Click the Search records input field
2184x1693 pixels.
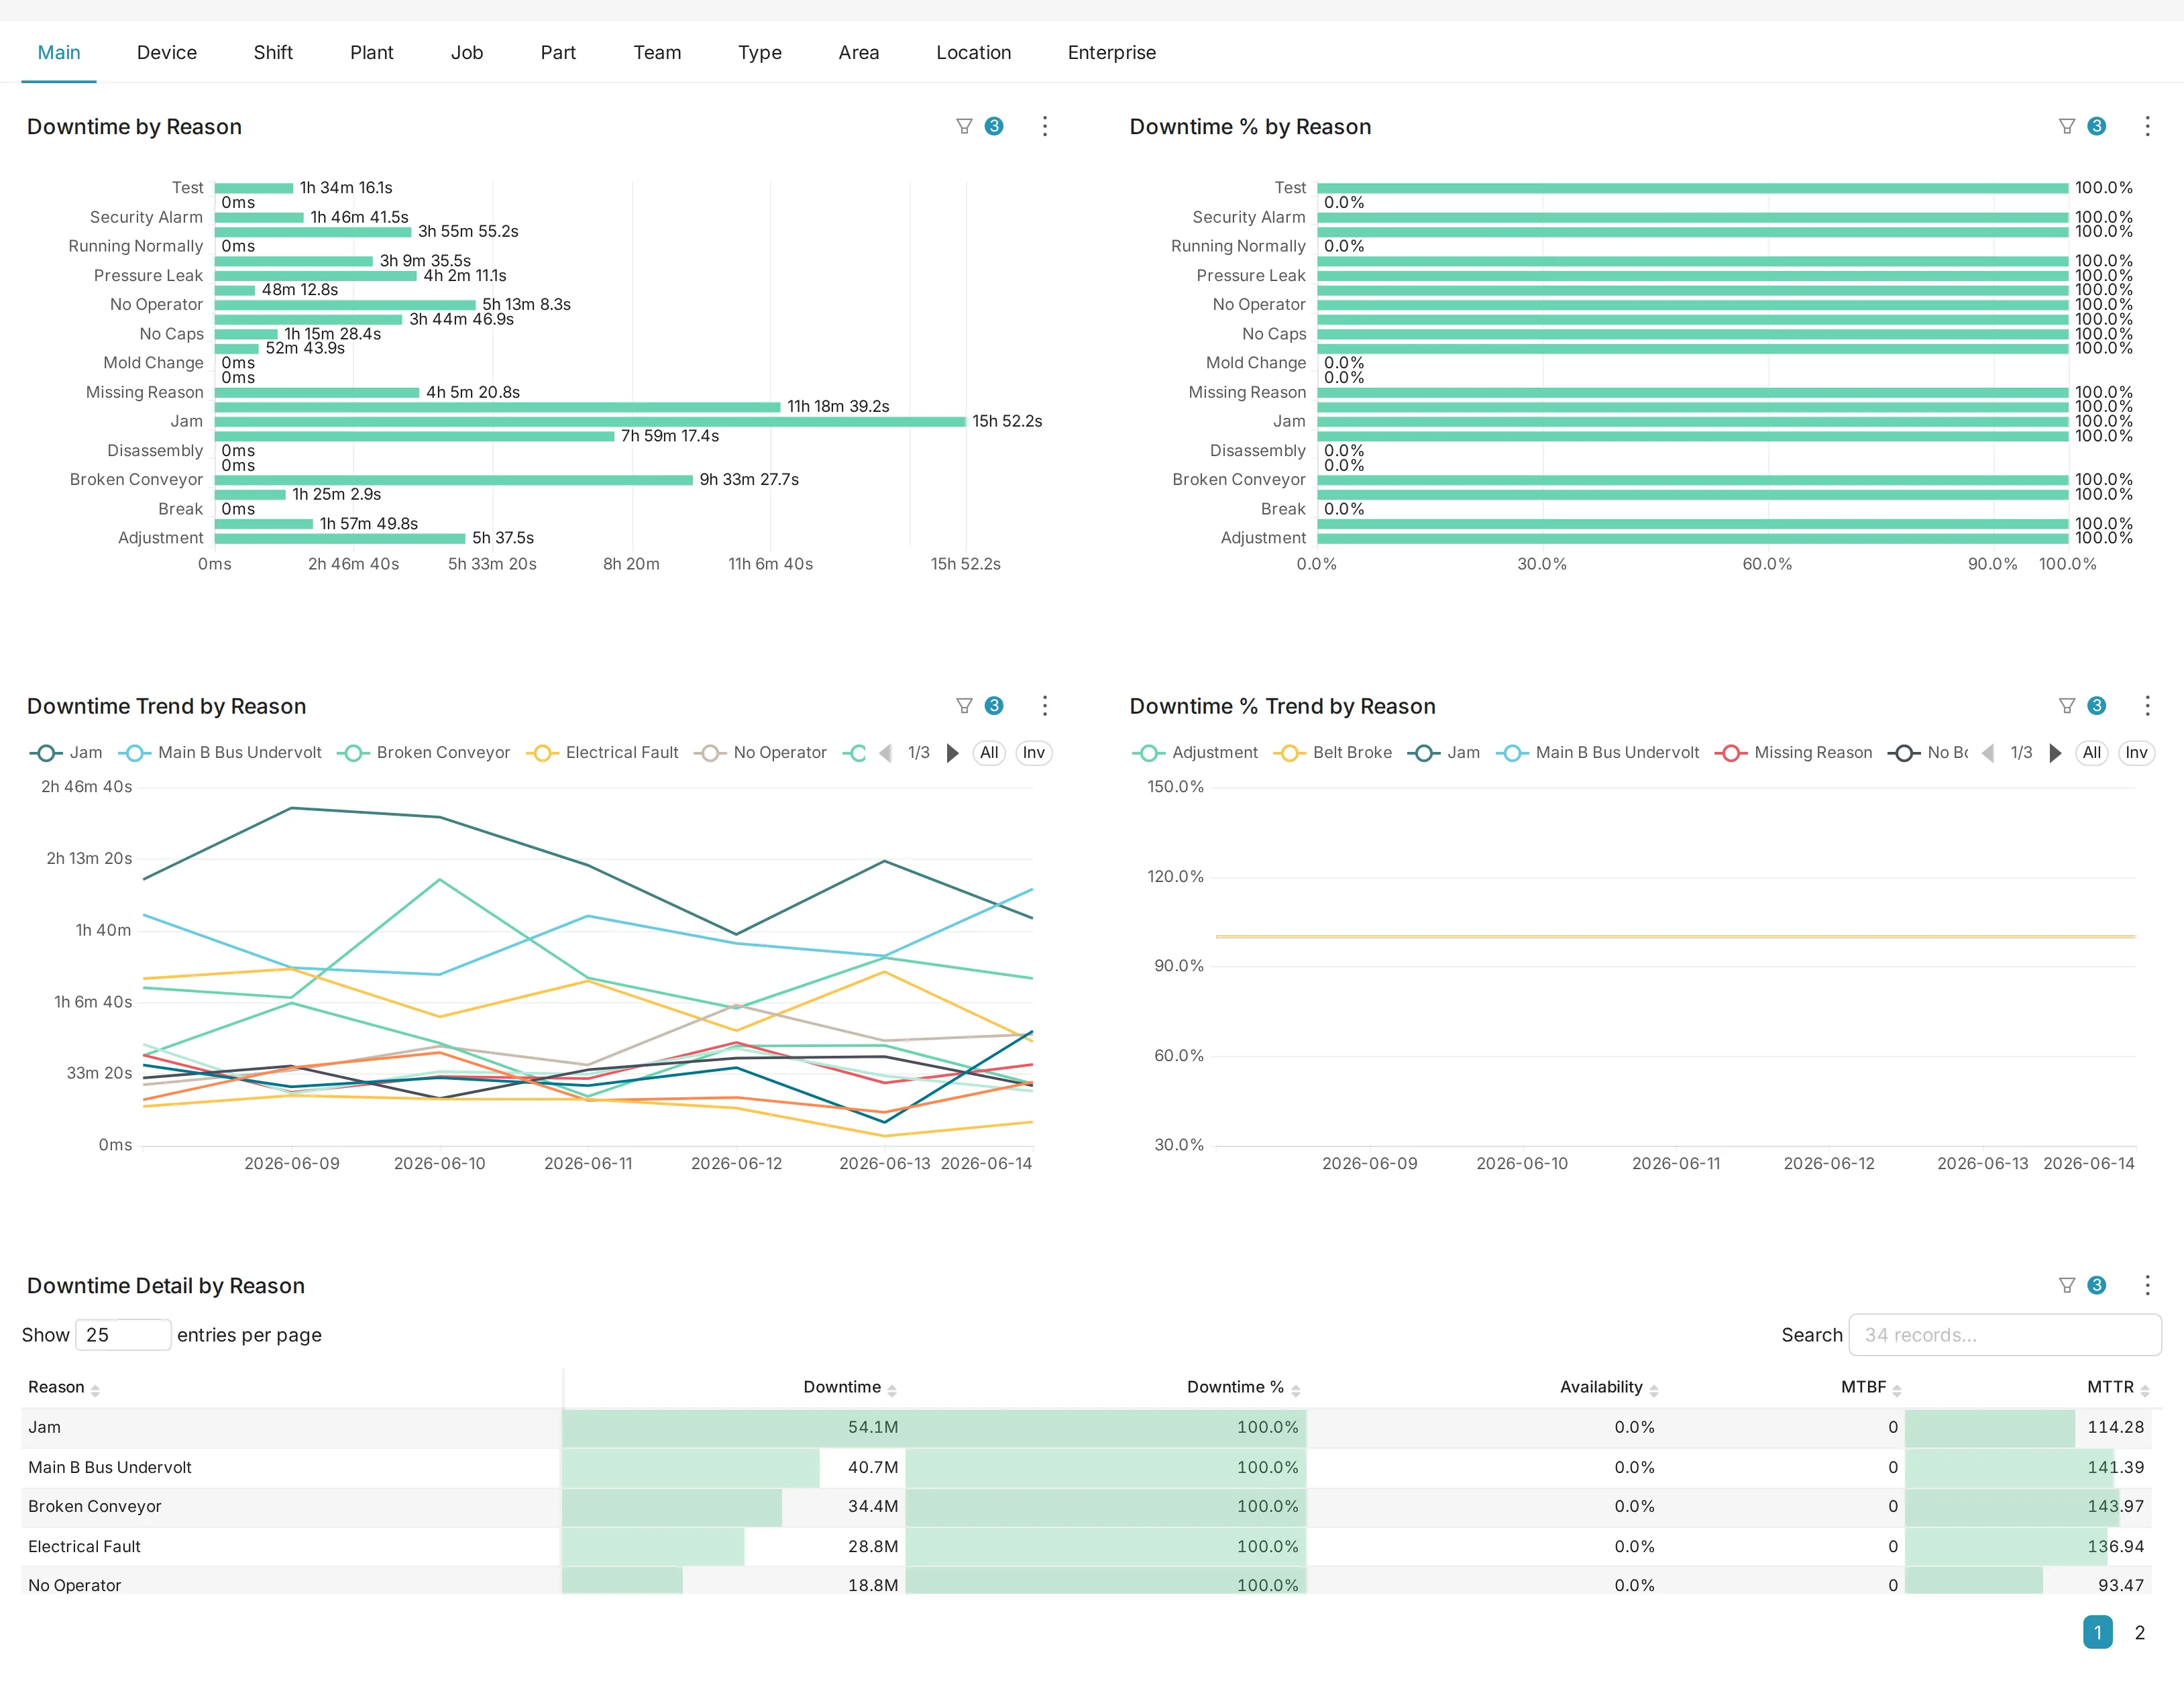pyautogui.click(x=2005, y=1335)
